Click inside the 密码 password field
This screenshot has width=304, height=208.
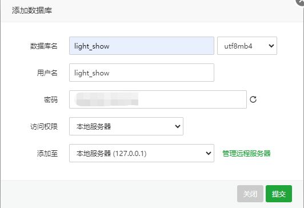point(158,99)
